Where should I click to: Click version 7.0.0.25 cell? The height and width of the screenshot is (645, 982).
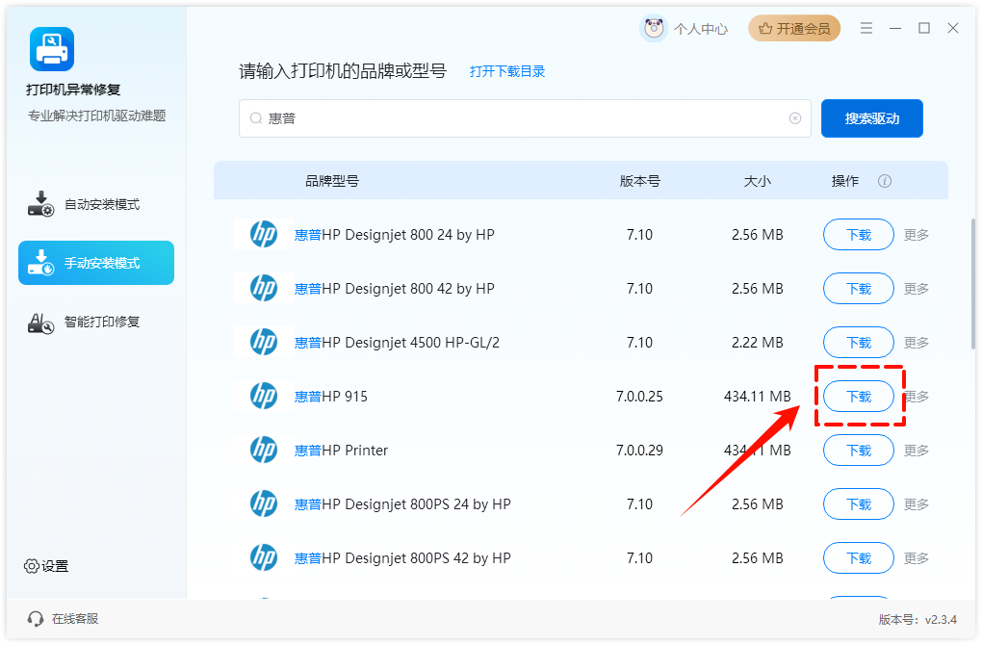click(x=639, y=397)
